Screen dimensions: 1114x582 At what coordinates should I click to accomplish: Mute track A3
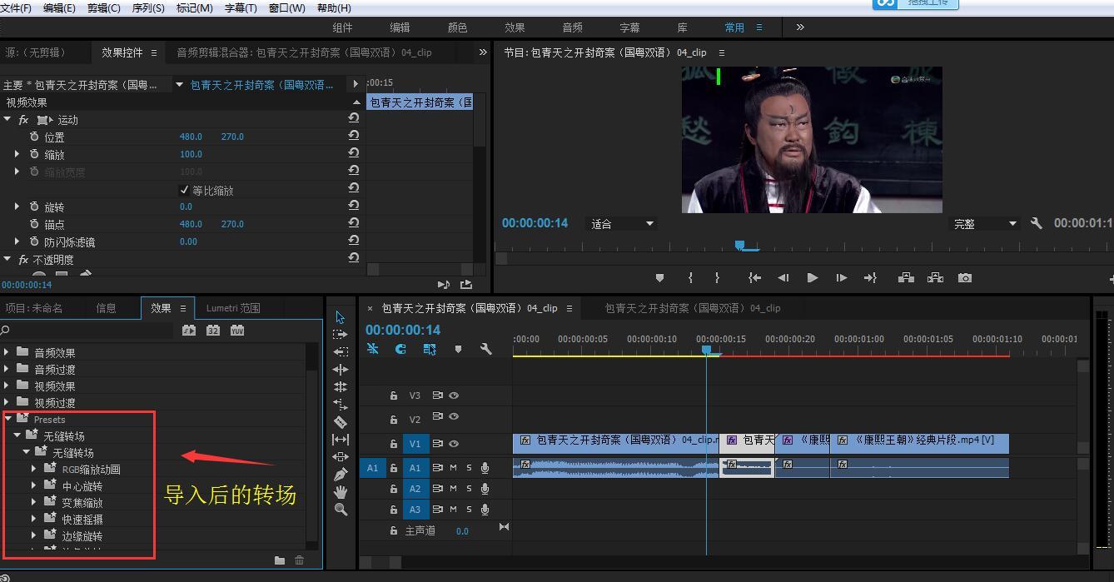[x=454, y=510]
